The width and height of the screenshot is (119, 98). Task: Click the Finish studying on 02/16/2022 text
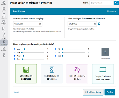(52, 77)
